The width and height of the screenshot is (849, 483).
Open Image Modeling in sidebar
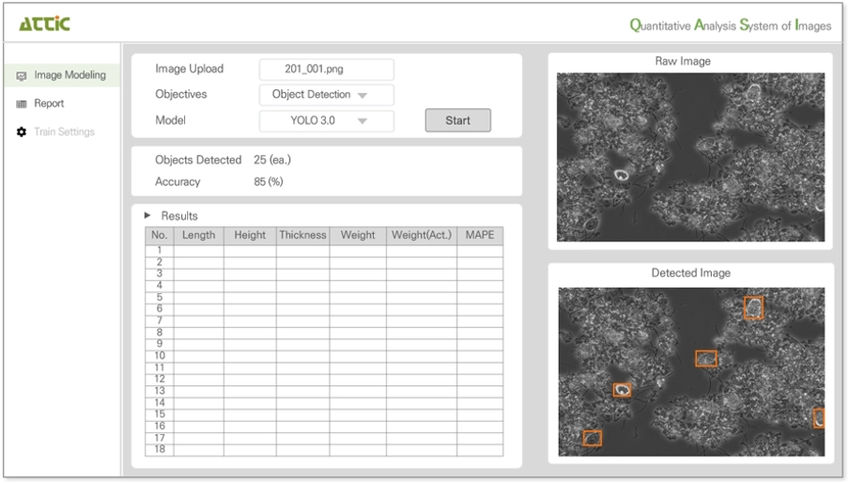62,75
